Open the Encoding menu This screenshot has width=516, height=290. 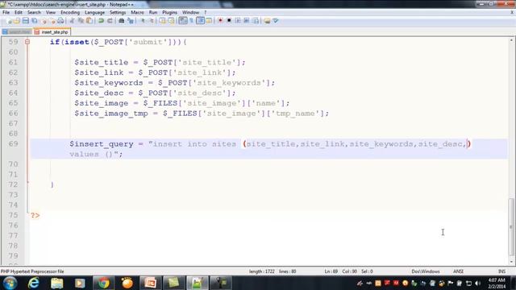point(70,12)
